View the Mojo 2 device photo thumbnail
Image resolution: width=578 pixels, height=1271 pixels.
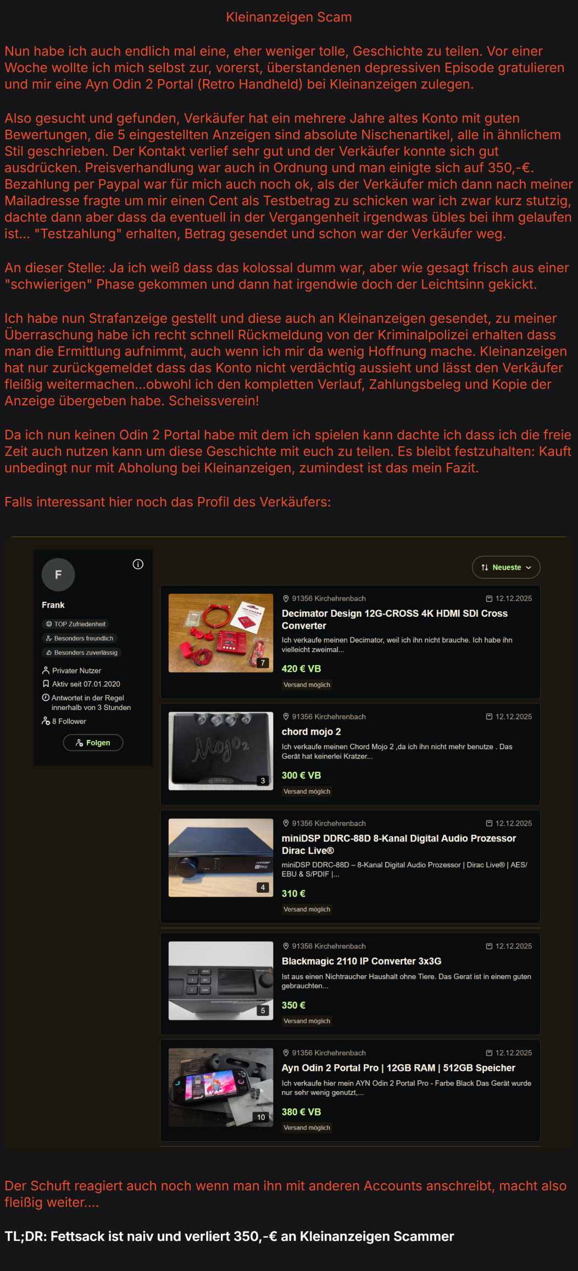tap(221, 751)
